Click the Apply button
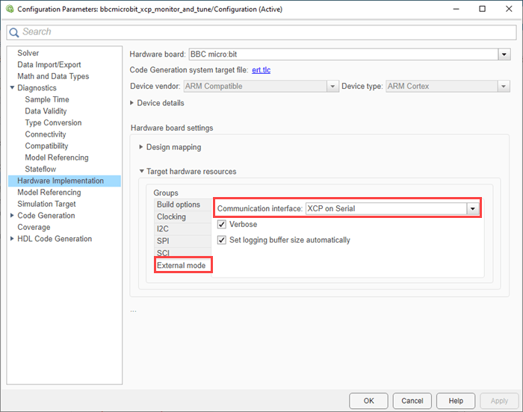Screen dimensions: 523x412 [499, 401]
